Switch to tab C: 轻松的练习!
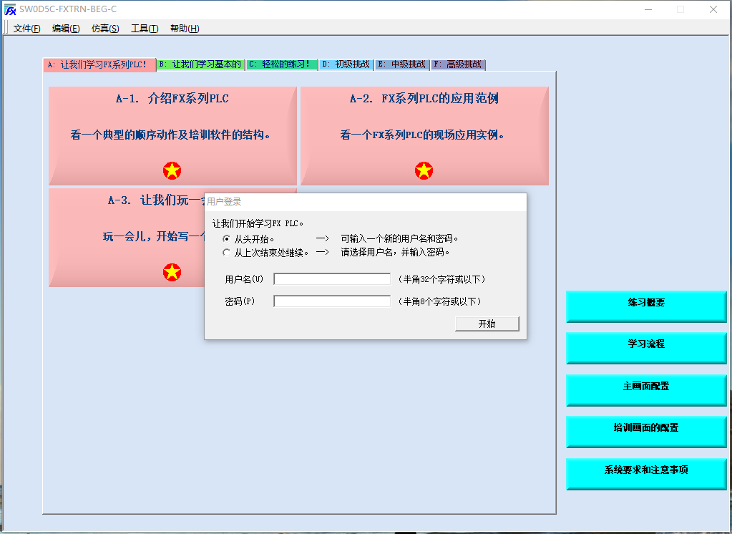 pos(281,64)
